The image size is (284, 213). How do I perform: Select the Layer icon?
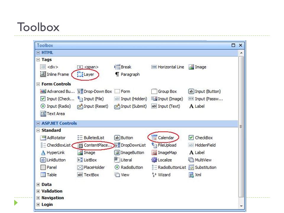pyautogui.click(x=80, y=74)
